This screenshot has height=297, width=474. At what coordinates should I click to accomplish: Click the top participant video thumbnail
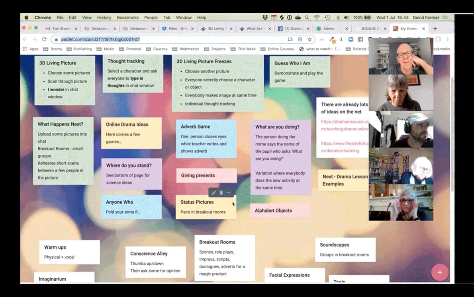401,56
